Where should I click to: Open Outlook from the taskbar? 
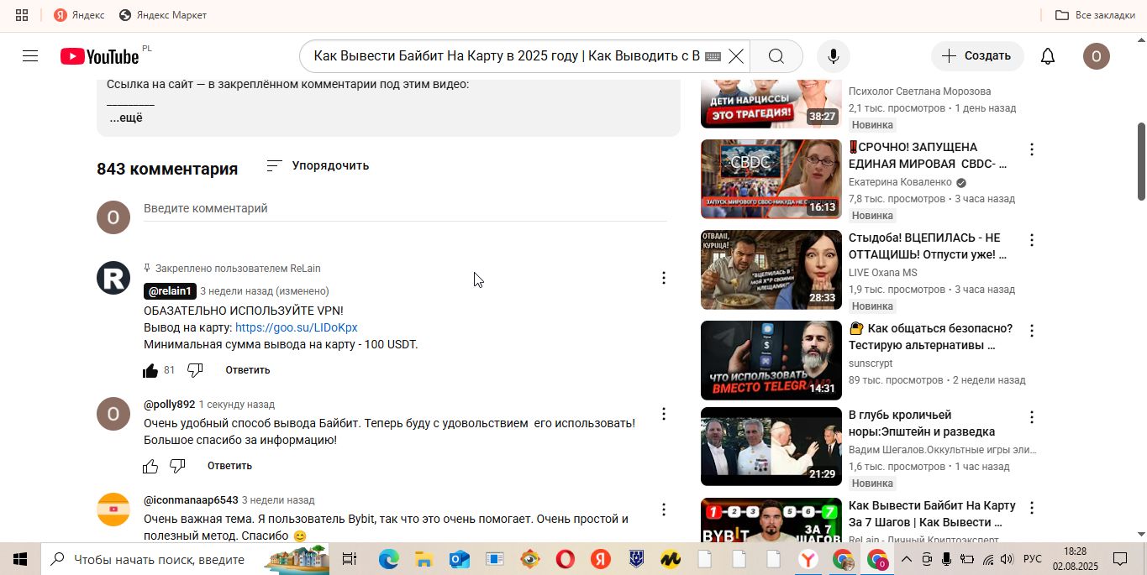coord(459,559)
